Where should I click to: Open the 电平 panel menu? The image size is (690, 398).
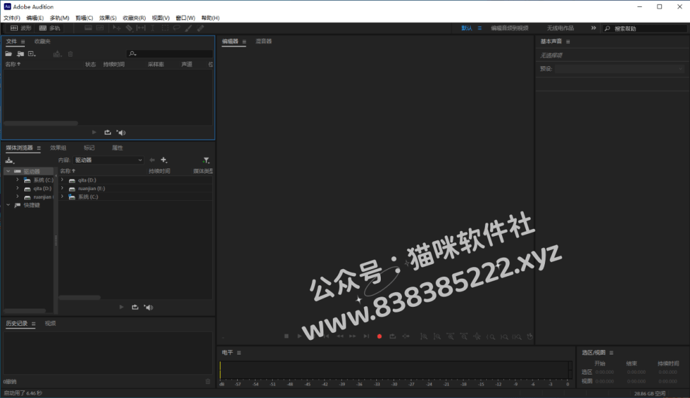[239, 353]
